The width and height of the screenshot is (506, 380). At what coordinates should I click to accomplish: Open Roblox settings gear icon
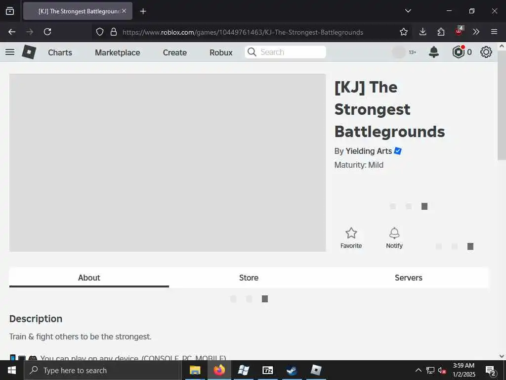pyautogui.click(x=486, y=52)
